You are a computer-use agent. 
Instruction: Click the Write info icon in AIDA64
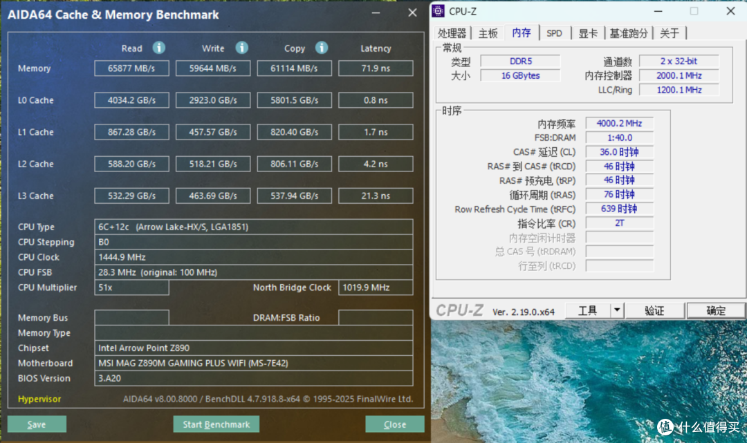tap(241, 48)
